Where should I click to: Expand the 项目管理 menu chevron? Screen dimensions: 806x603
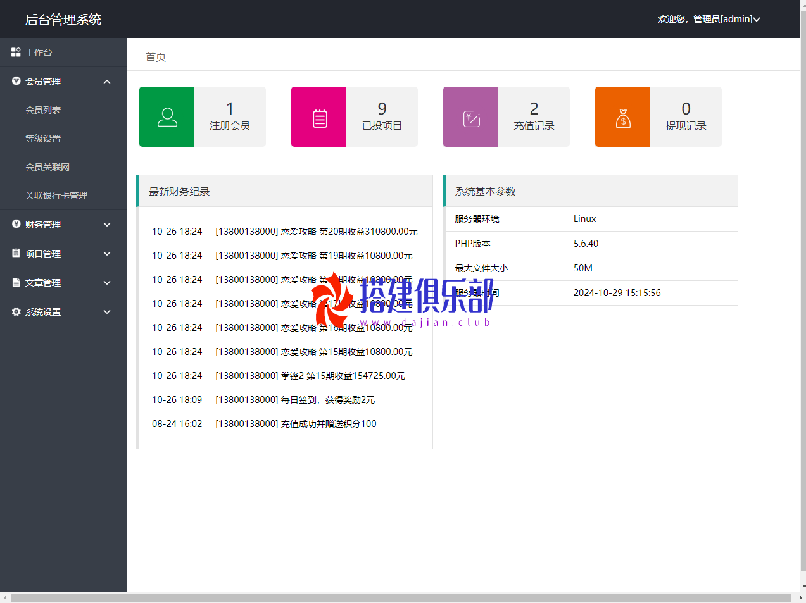click(107, 254)
